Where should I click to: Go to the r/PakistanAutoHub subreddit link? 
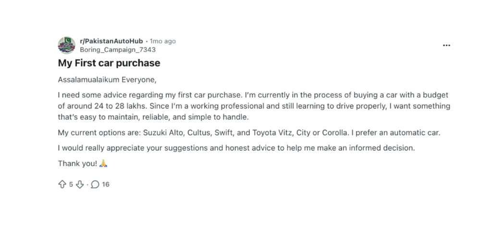(111, 41)
